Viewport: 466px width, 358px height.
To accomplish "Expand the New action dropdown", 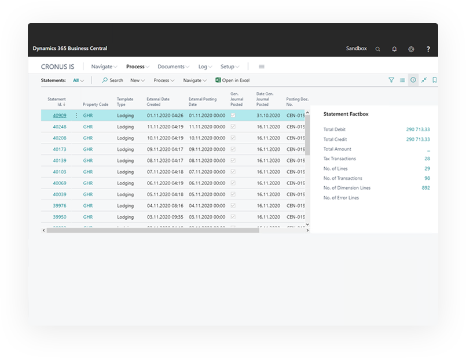I will pos(137,80).
